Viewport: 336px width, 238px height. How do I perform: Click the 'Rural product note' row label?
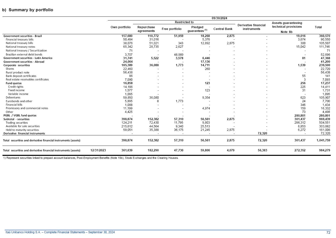click(x=17, y=72)
